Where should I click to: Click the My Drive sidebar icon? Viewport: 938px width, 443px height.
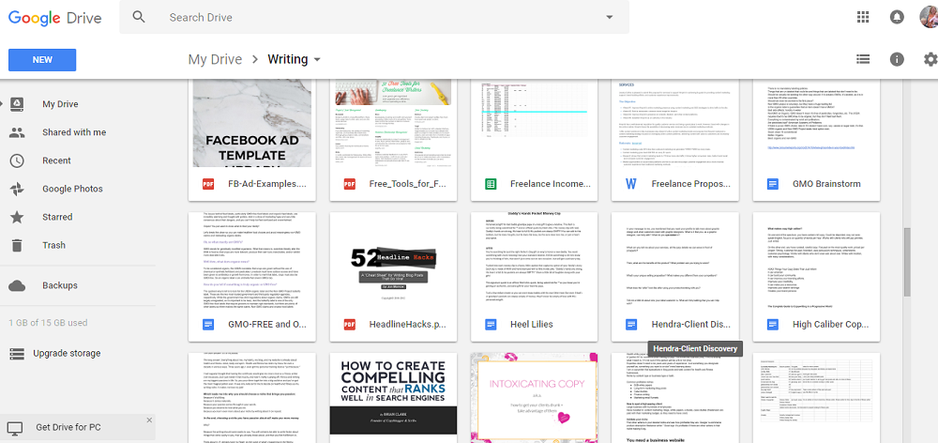[x=17, y=104]
